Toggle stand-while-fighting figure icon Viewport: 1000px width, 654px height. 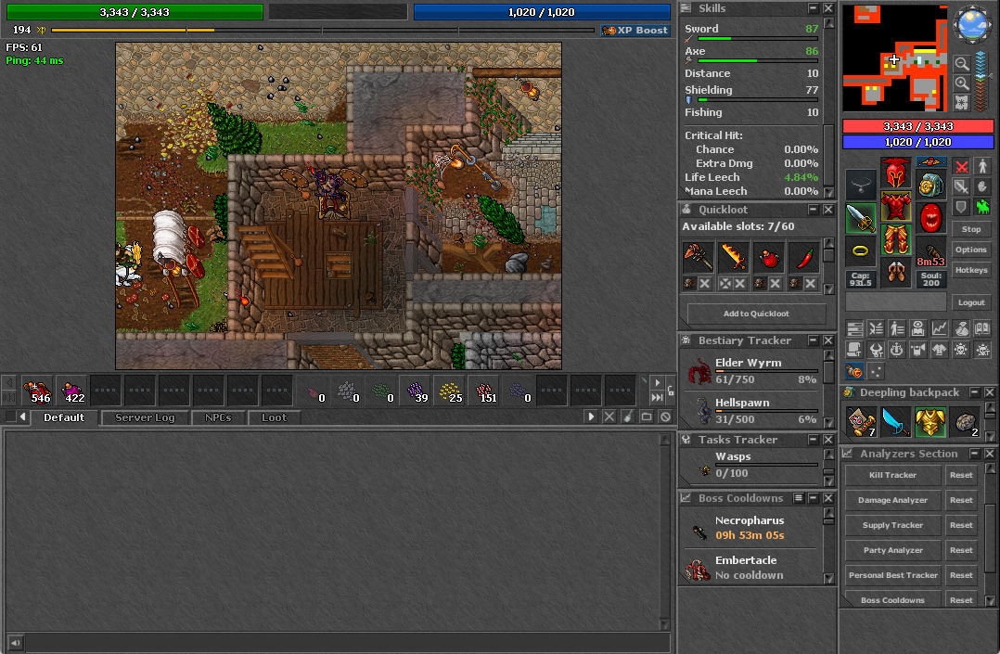982,167
